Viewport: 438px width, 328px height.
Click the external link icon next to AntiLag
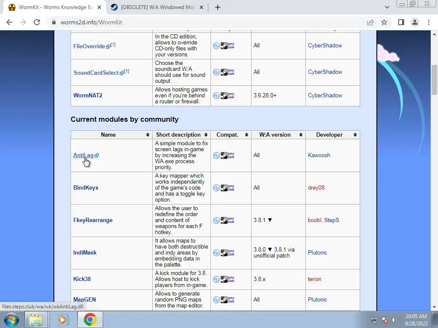(97, 155)
